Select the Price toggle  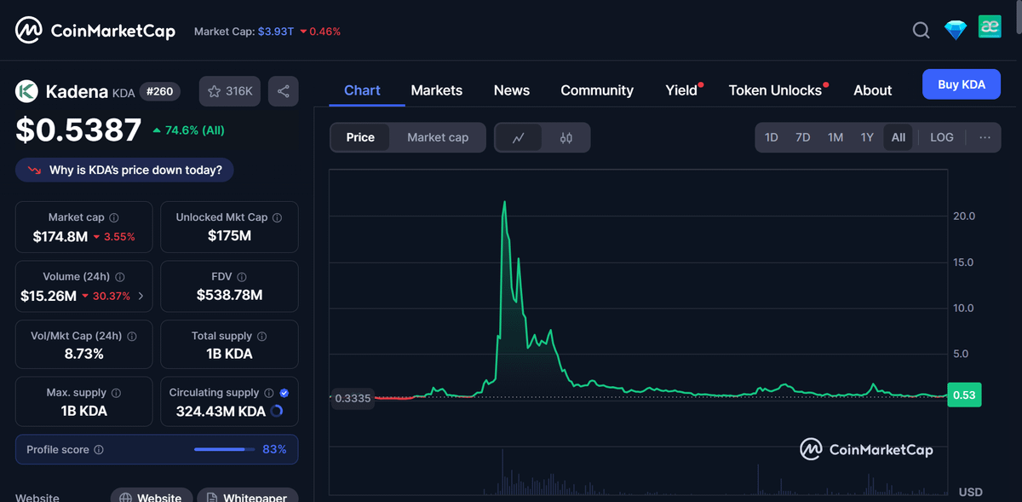point(360,137)
